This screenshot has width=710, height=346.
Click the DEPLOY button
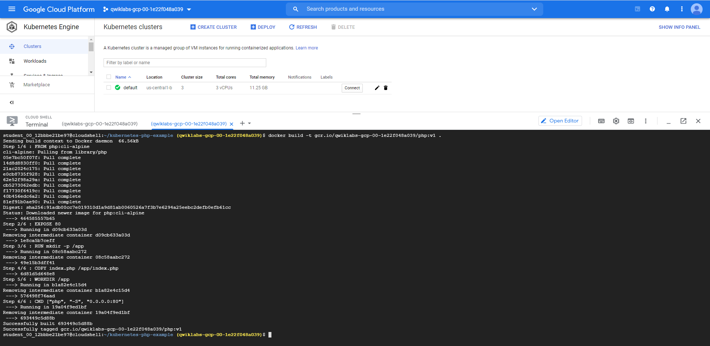[263, 27]
